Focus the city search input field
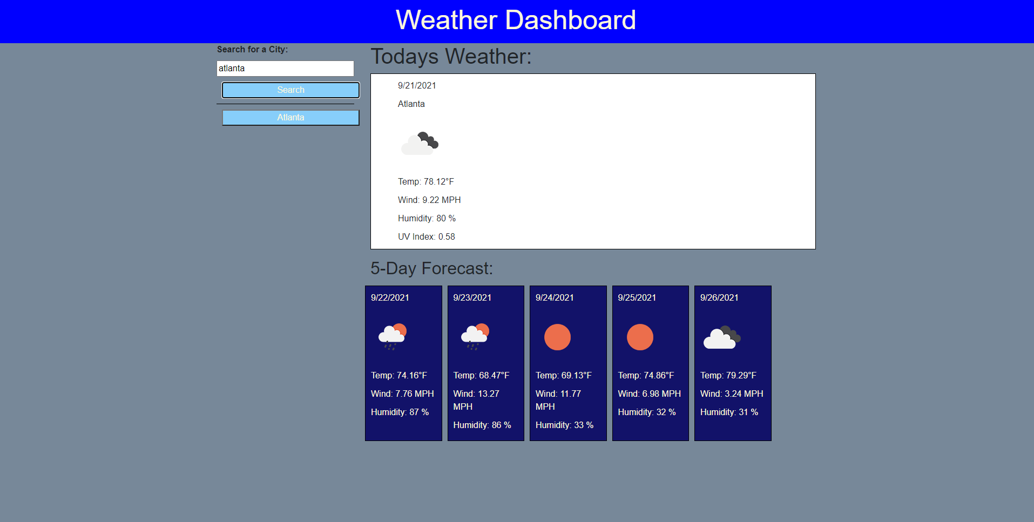1034x522 pixels. [285, 69]
